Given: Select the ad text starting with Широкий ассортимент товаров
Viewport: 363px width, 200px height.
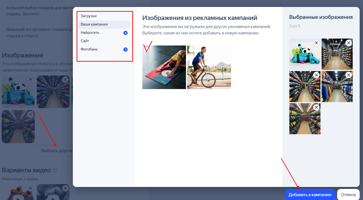Looking at the screenshot, I should 37,33.
